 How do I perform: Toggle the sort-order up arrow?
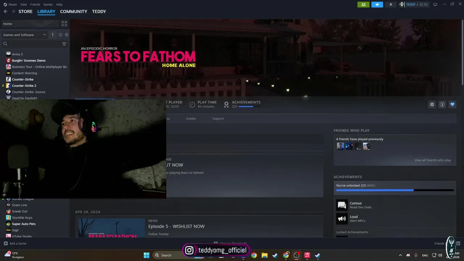[53, 35]
